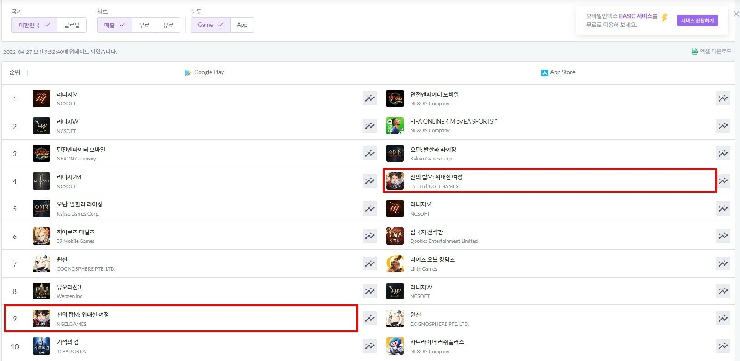740x361 pixels.
Task: Click 4399 KOREA publisher text
Action: coord(71,351)
